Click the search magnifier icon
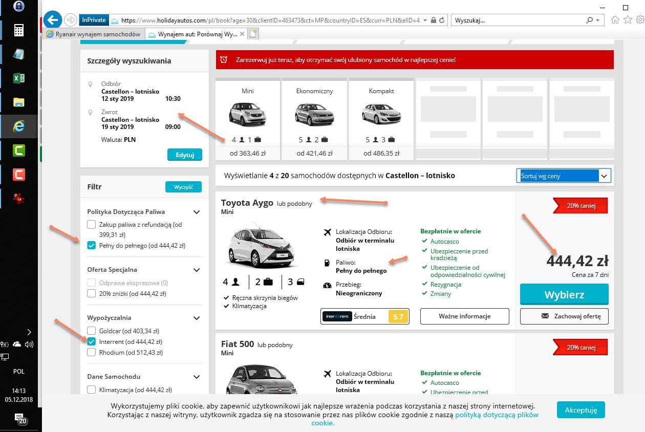 click(590, 20)
